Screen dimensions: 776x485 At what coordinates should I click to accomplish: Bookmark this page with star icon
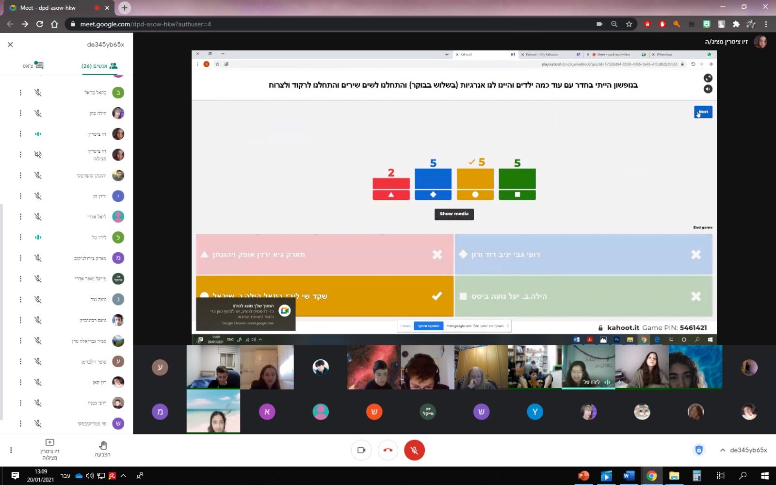(x=629, y=24)
